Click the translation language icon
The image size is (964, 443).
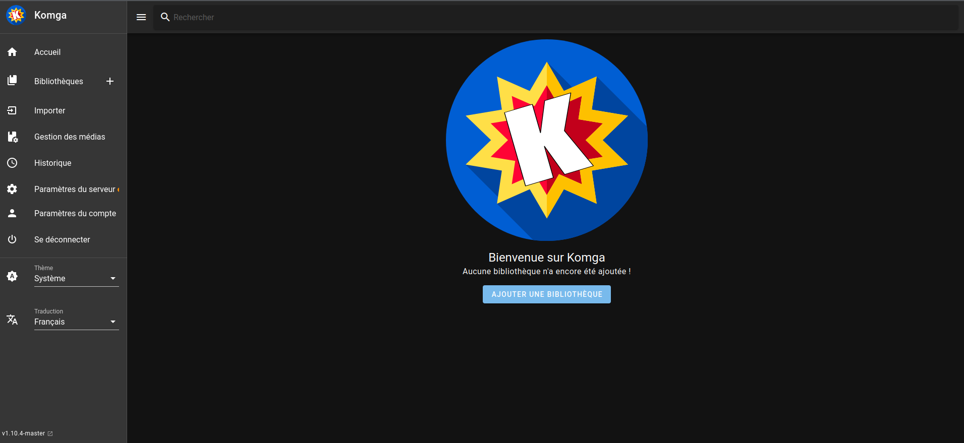point(12,320)
